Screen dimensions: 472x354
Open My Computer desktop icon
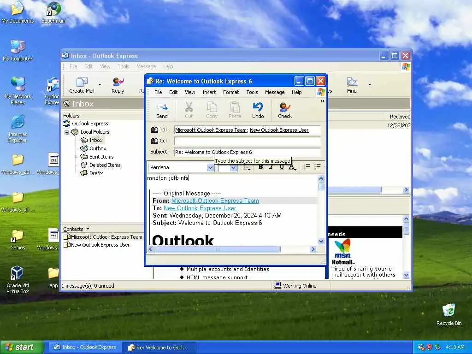click(x=18, y=50)
